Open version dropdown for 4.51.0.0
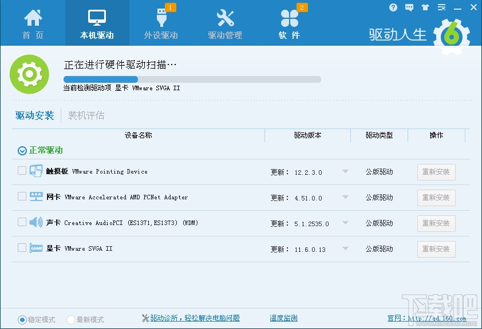482x329 pixels. pos(346,197)
